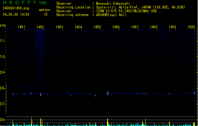Click the 1458 time axis marker
Image resolution: width=198 pixels, height=126 pixels.
coord(154,27)
